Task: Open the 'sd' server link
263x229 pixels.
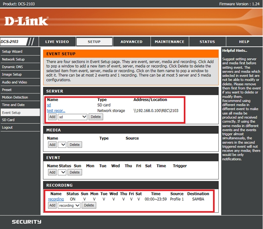Action: click(x=49, y=105)
